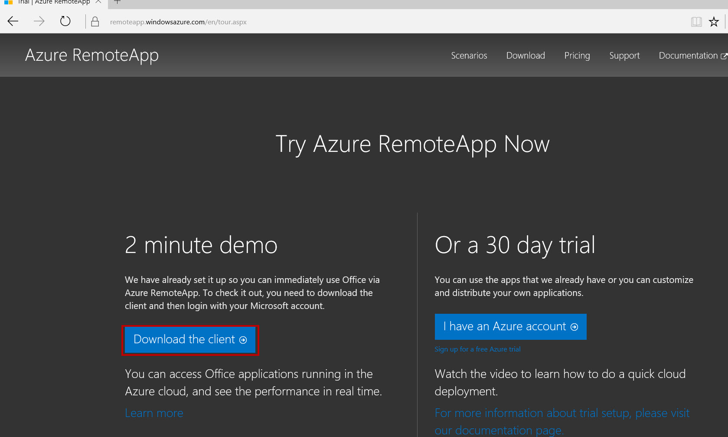Open a new browser tab
The width and height of the screenshot is (728, 437).
click(117, 2)
